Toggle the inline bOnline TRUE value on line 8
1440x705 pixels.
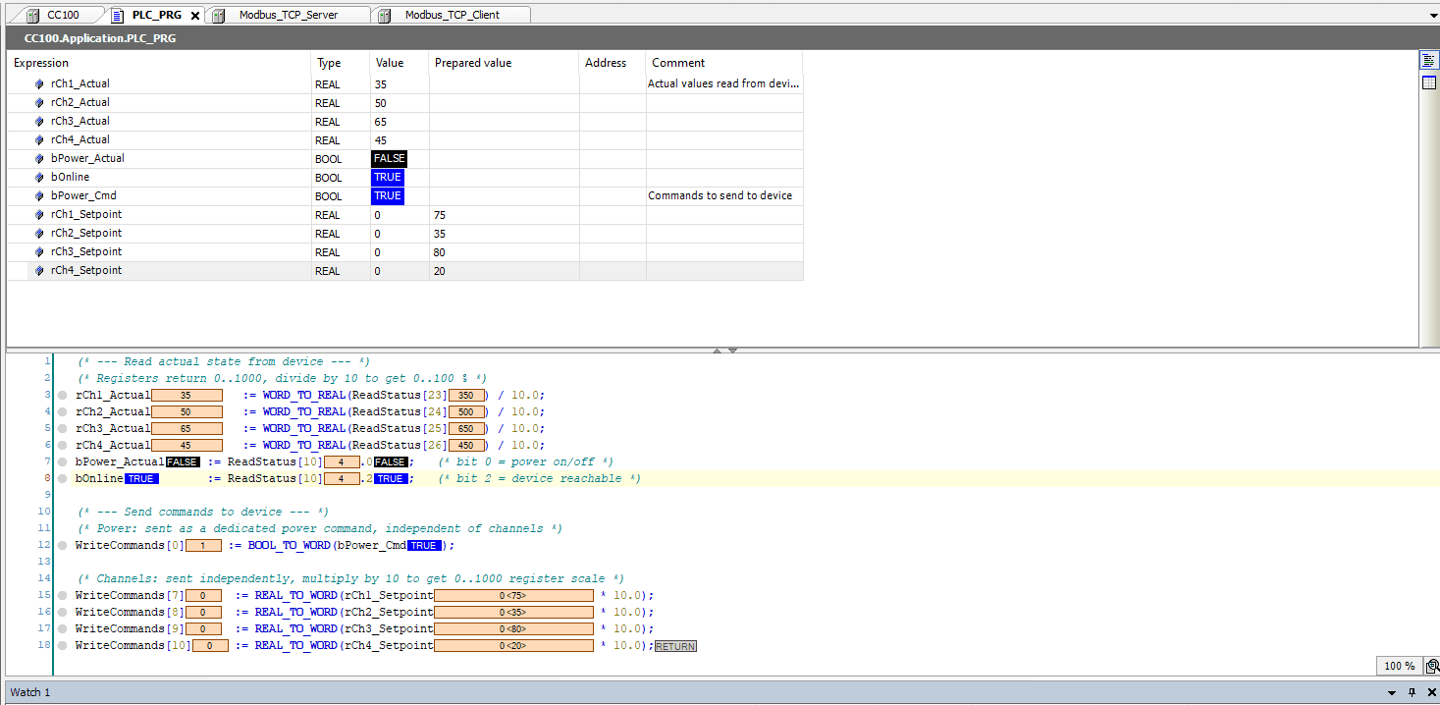pos(141,479)
